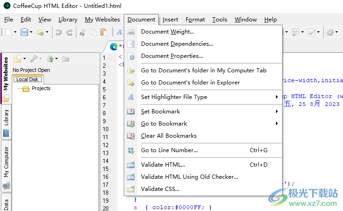Expand the upload icon dropdown arrow
Viewport: 343px width, 211px height.
coord(56,59)
